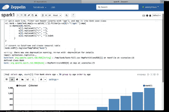The image size is (169, 112).
Task: Click the tallest bar in chart
Action: 149,99
